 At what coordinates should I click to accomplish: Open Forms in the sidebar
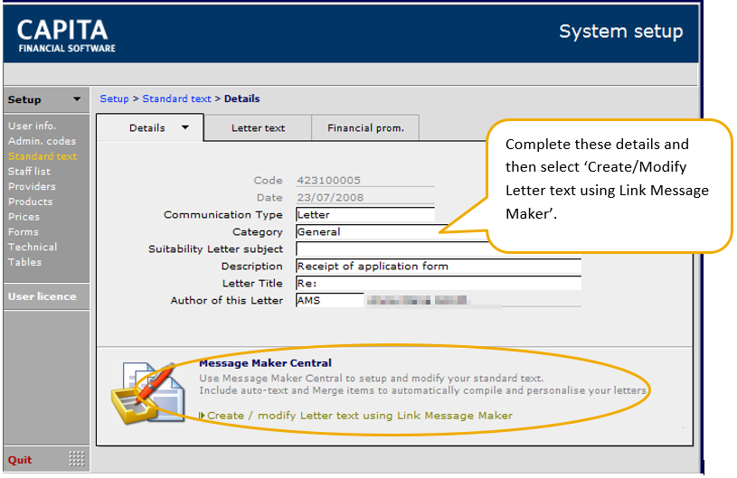pyautogui.click(x=24, y=232)
